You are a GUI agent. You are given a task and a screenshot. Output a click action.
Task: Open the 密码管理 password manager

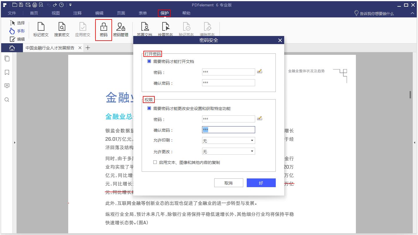pyautogui.click(x=121, y=29)
